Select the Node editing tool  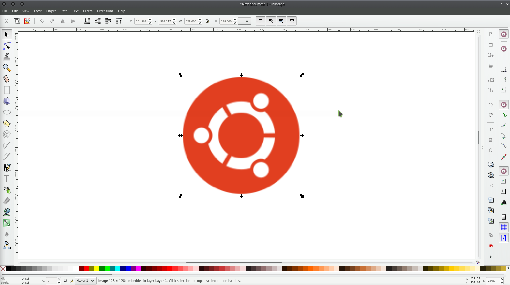[7, 46]
